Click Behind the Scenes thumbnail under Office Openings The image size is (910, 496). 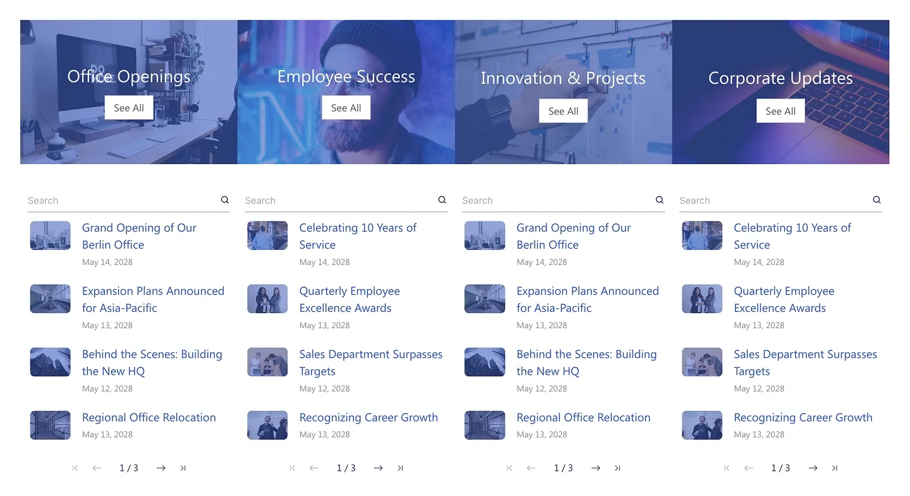tap(51, 362)
